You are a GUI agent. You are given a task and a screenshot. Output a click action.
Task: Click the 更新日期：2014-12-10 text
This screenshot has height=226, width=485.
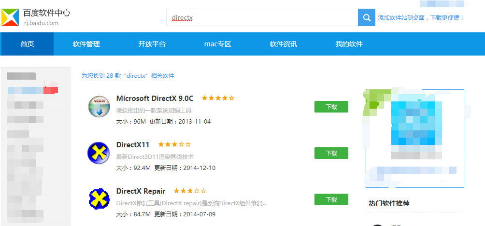pyautogui.click(x=185, y=168)
